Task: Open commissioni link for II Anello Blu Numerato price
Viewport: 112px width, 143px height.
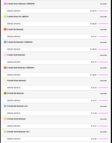Action: pos(103,37)
